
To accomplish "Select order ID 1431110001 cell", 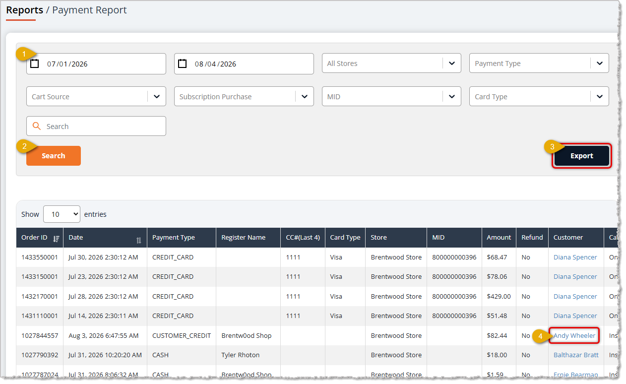I will [x=40, y=316].
